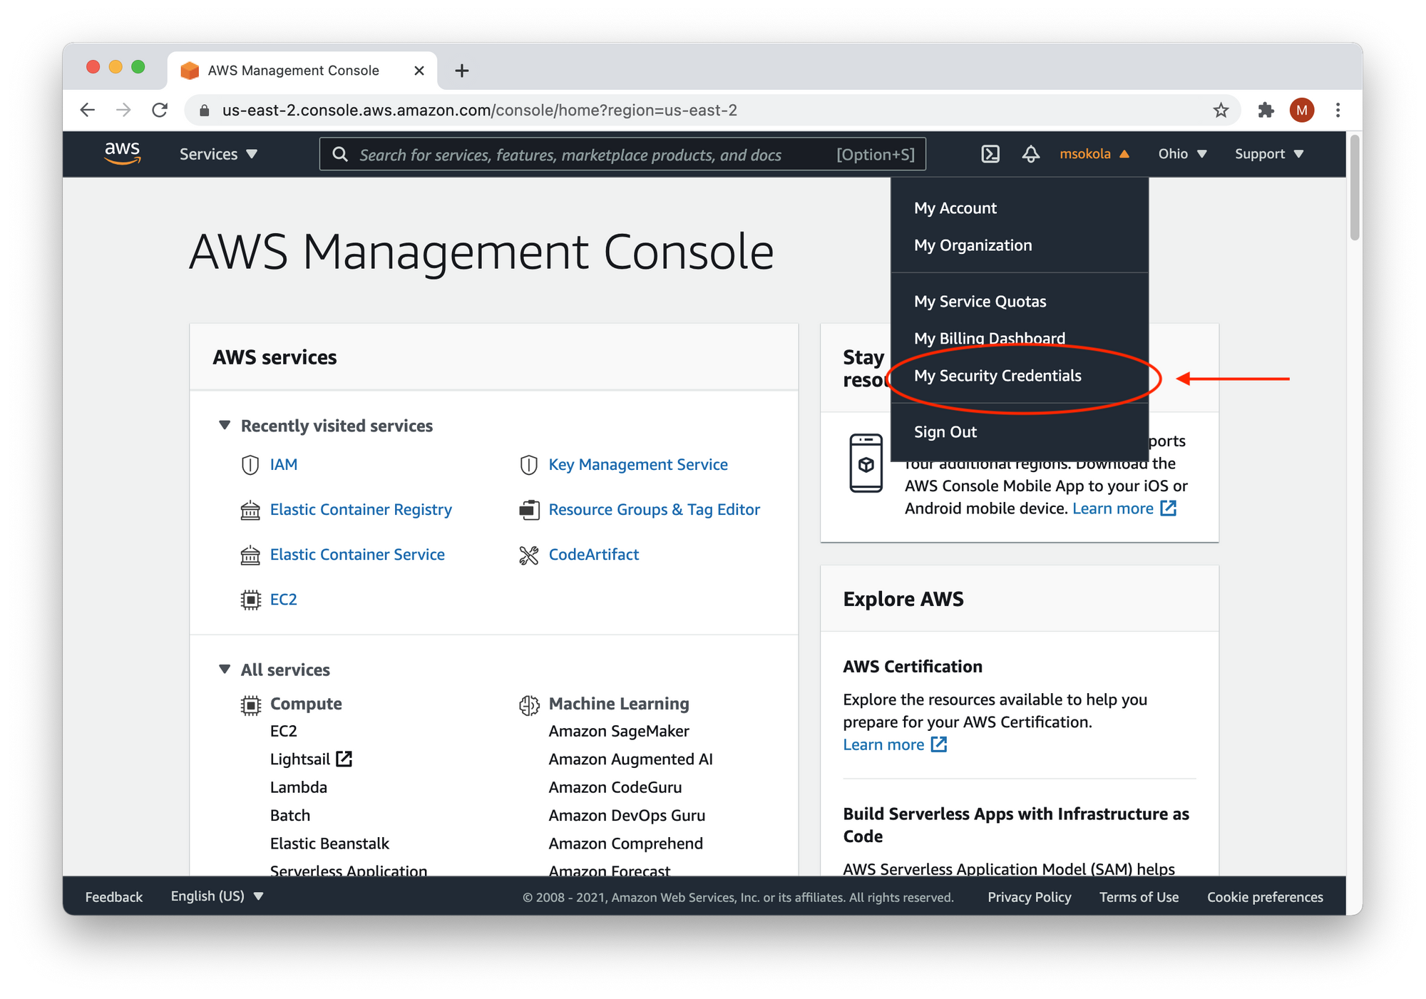Open Batch under Compute
This screenshot has height=999, width=1426.
289,816
